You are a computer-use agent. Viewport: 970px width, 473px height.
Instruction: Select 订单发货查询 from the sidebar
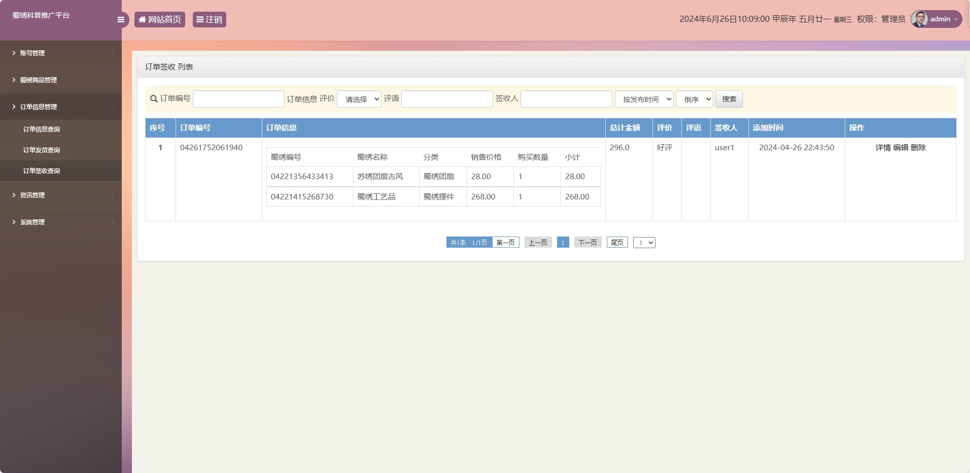(41, 149)
